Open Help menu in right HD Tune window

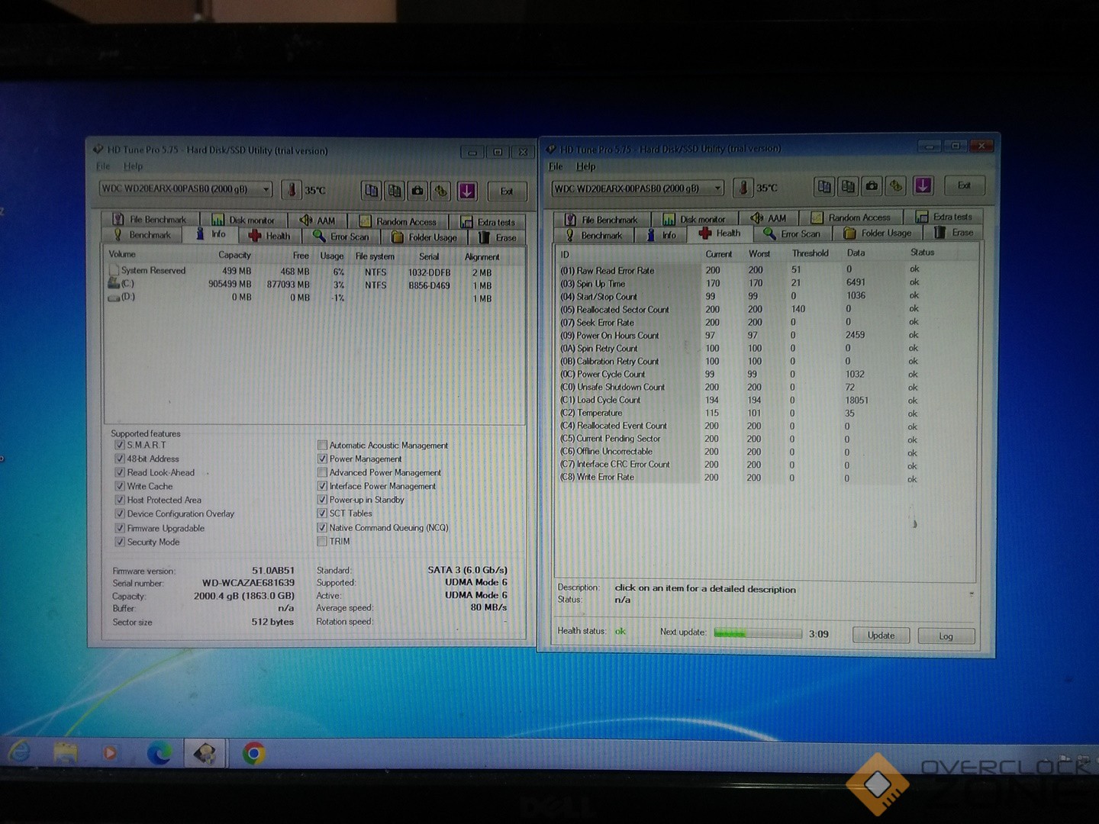coord(586,166)
